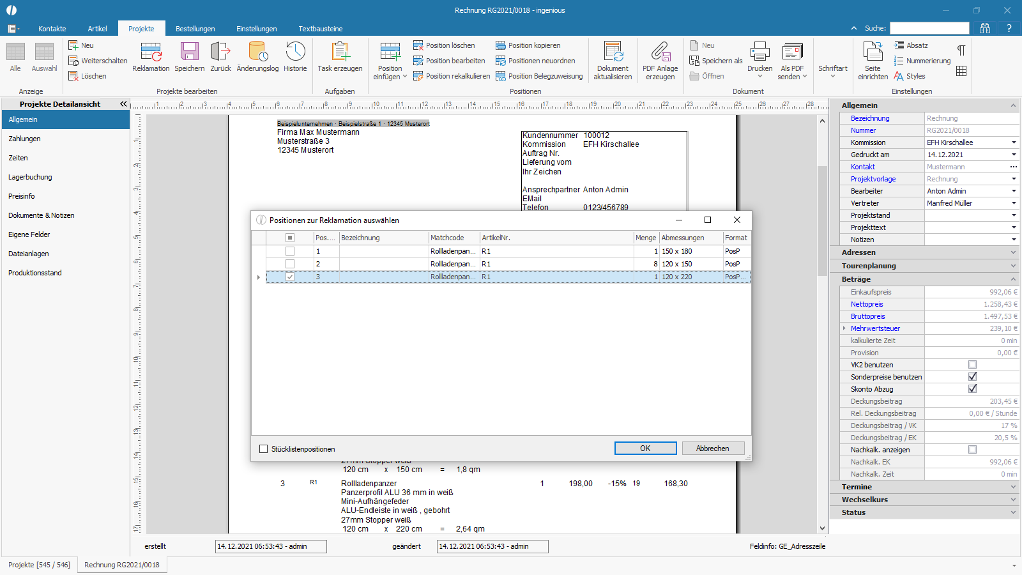Open the Kontakte ribbon tab
Image resolution: width=1022 pixels, height=575 pixels.
(x=52, y=29)
